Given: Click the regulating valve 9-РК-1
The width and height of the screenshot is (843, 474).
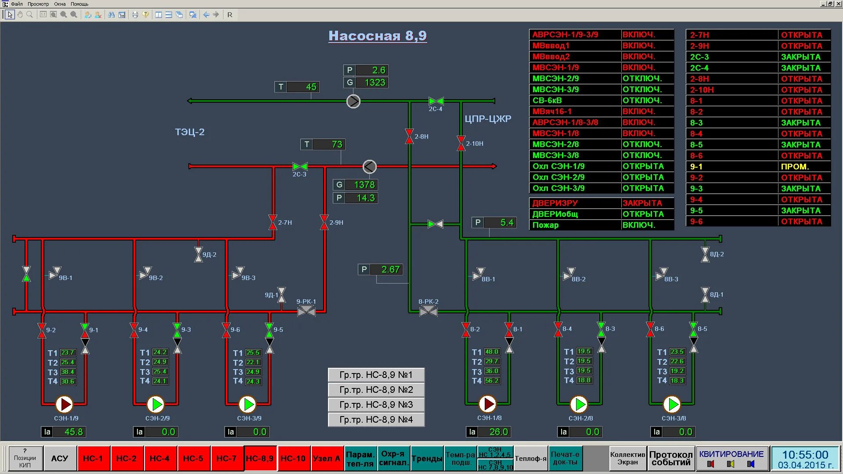Looking at the screenshot, I should coord(306,311).
